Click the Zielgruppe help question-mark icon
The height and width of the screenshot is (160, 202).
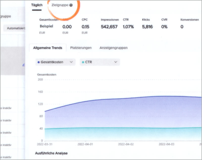coord(71,5)
